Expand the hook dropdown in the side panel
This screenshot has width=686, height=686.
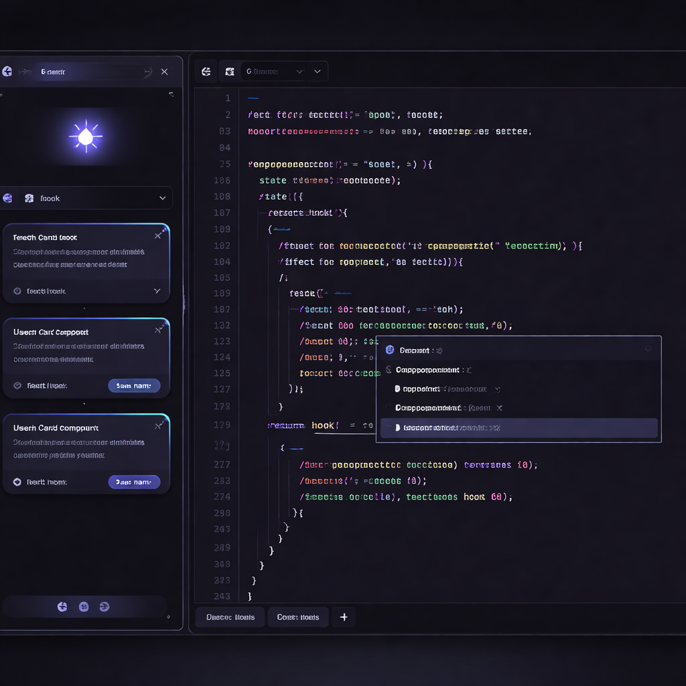click(x=162, y=198)
